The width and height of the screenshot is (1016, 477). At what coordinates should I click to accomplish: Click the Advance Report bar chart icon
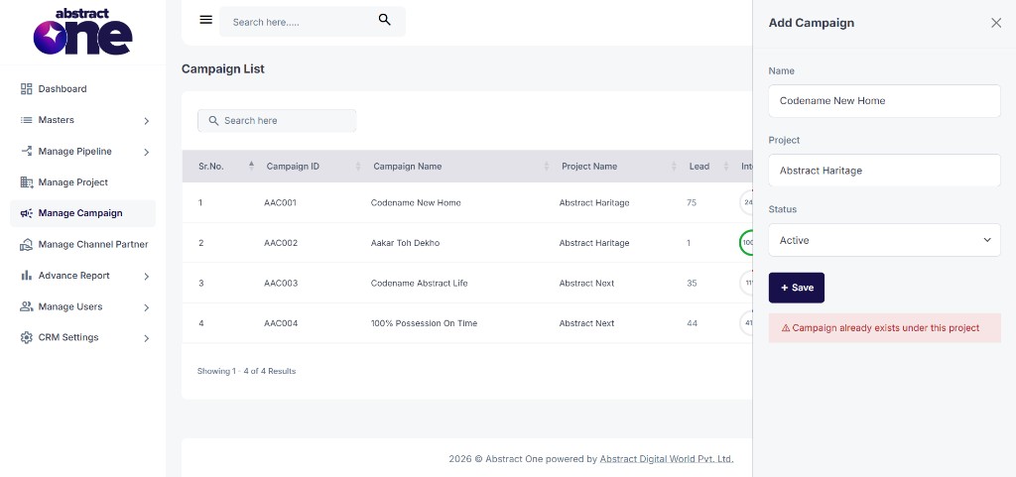point(27,275)
